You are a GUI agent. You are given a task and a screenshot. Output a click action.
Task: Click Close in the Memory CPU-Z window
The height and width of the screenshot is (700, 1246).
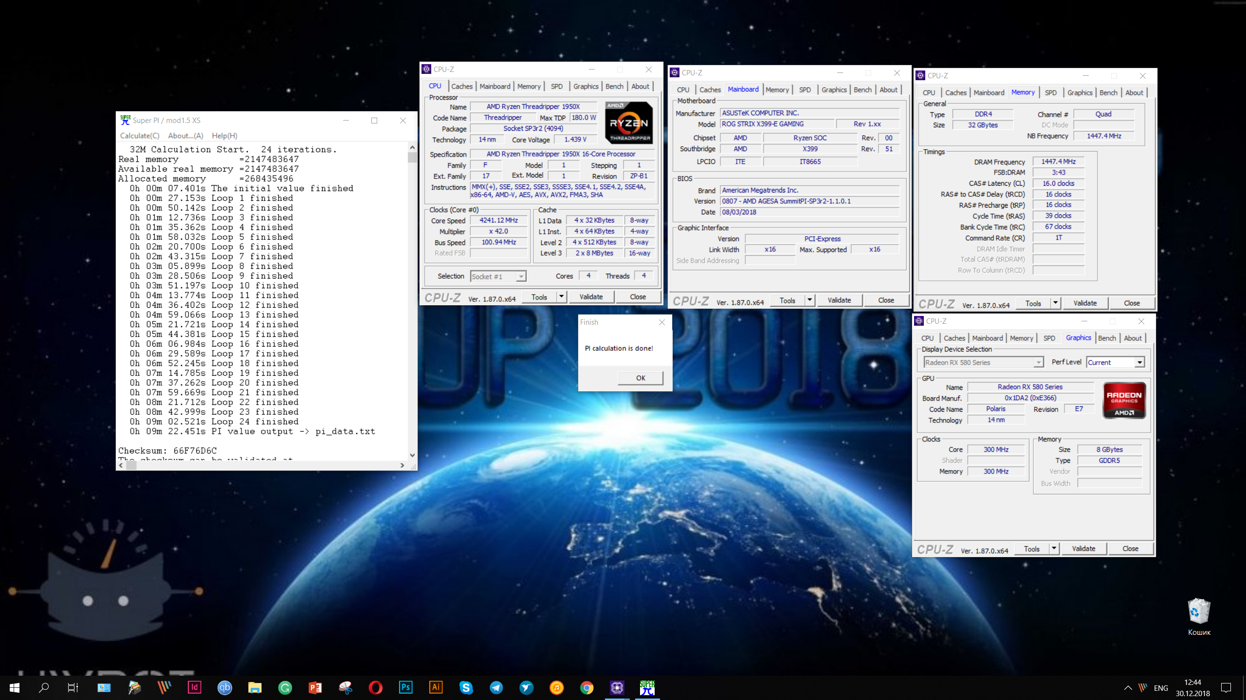click(x=1132, y=303)
